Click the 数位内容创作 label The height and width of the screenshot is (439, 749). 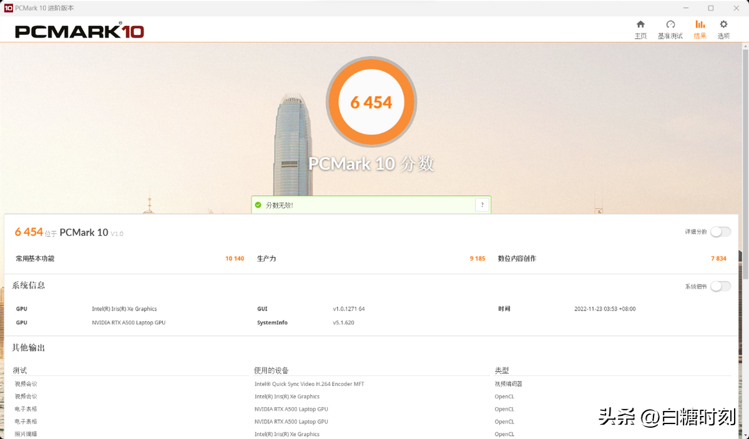pyautogui.click(x=517, y=258)
